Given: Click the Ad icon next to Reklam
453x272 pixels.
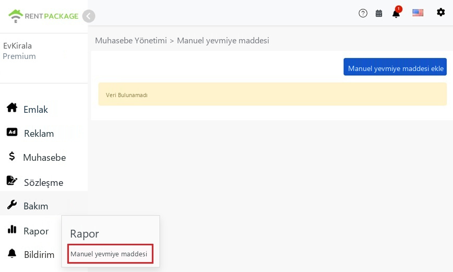Looking at the screenshot, I should [x=12, y=132].
